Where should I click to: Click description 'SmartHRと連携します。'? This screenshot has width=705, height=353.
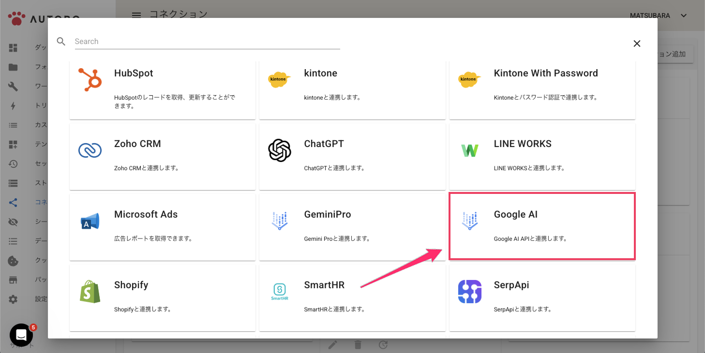click(x=334, y=309)
